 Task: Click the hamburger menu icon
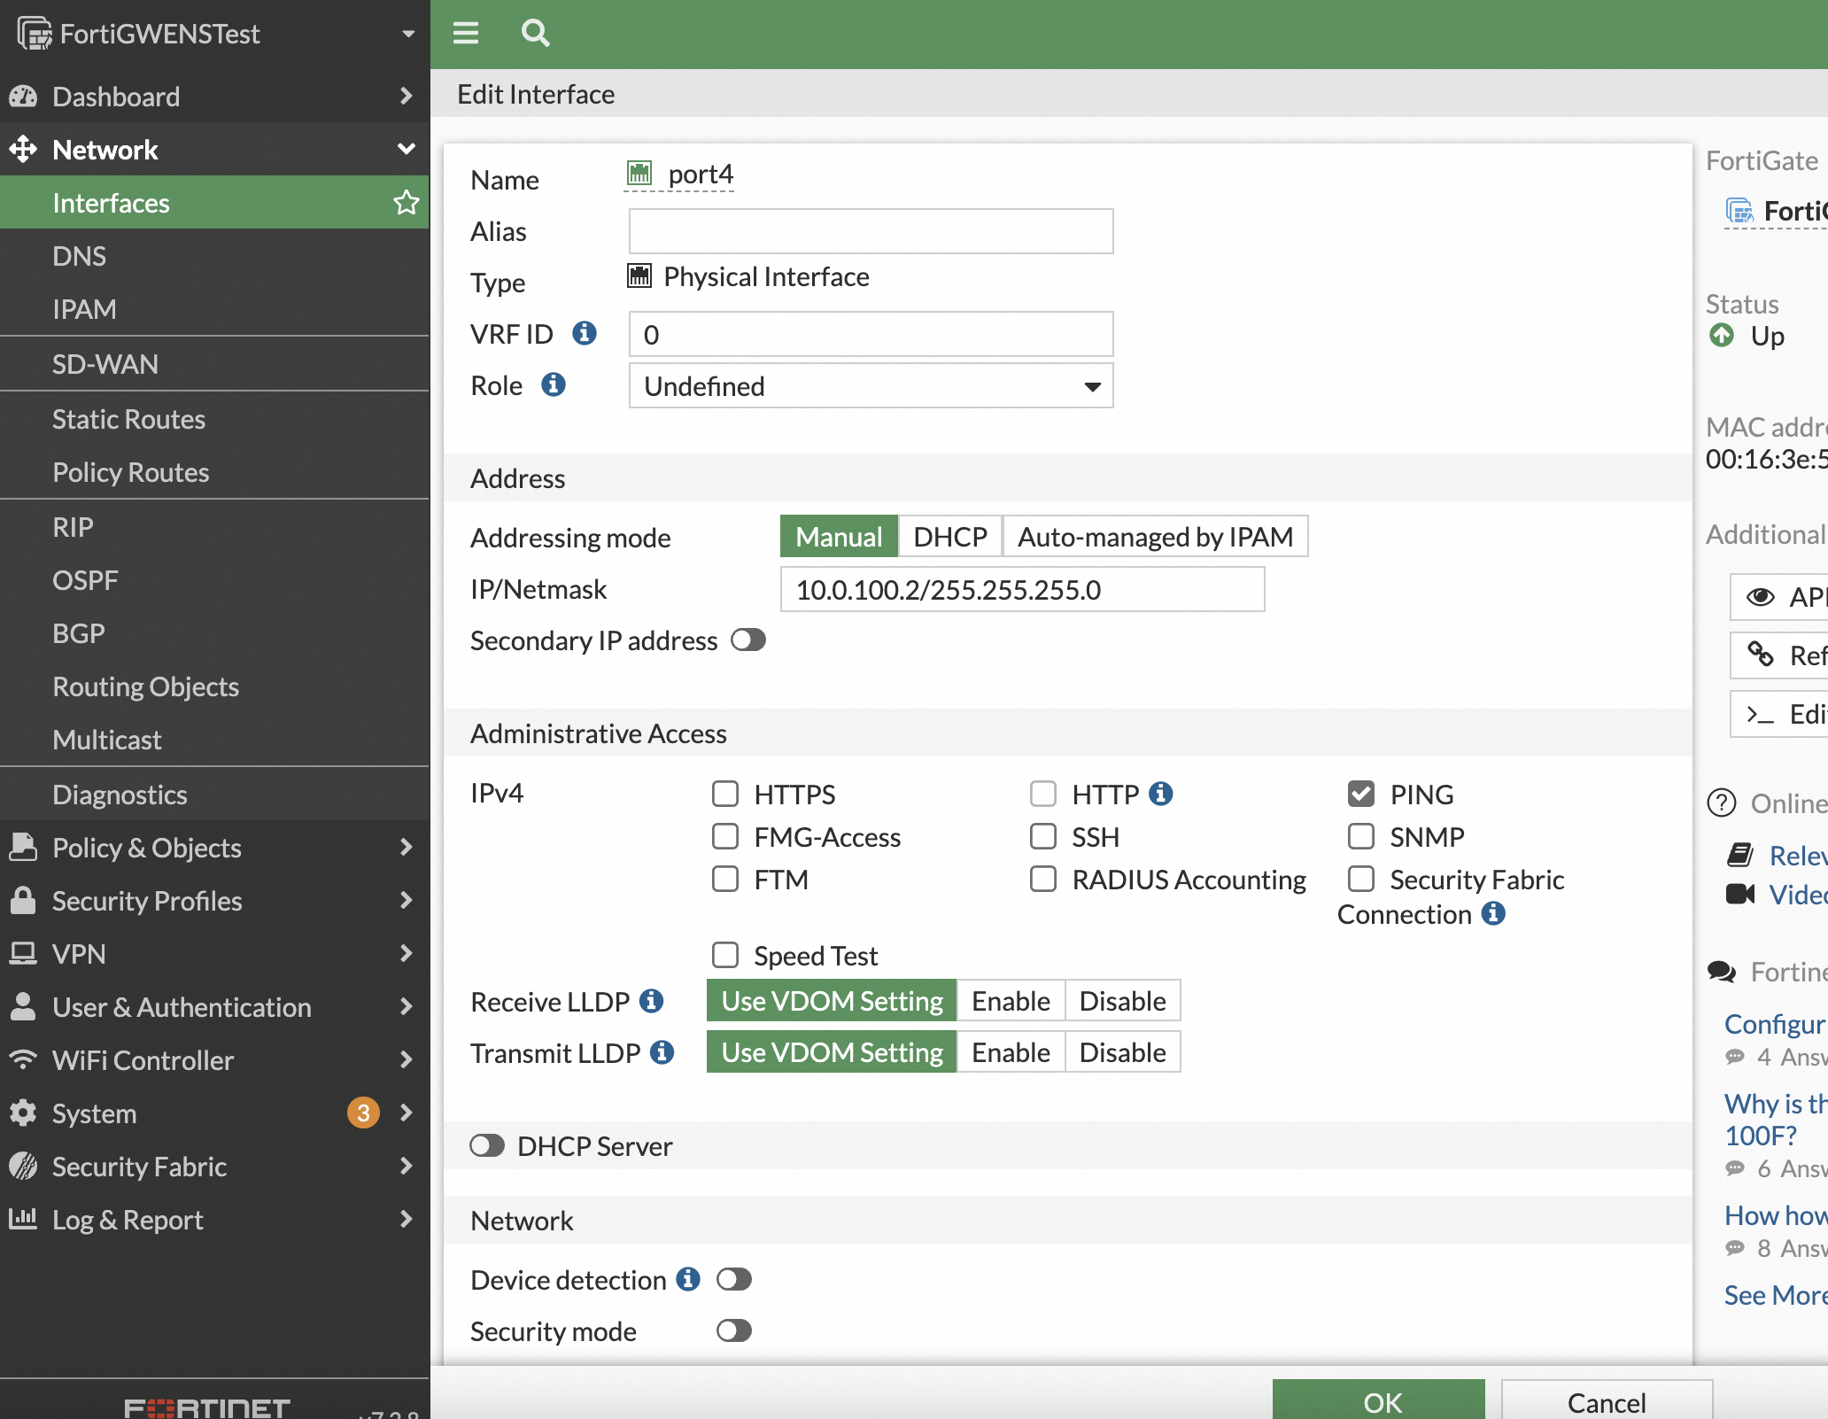[465, 34]
